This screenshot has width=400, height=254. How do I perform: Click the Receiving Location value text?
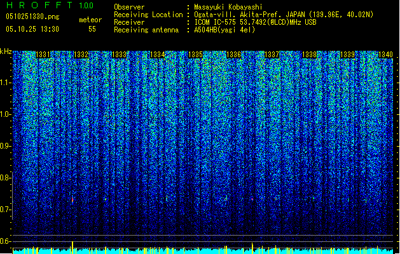click(x=284, y=15)
